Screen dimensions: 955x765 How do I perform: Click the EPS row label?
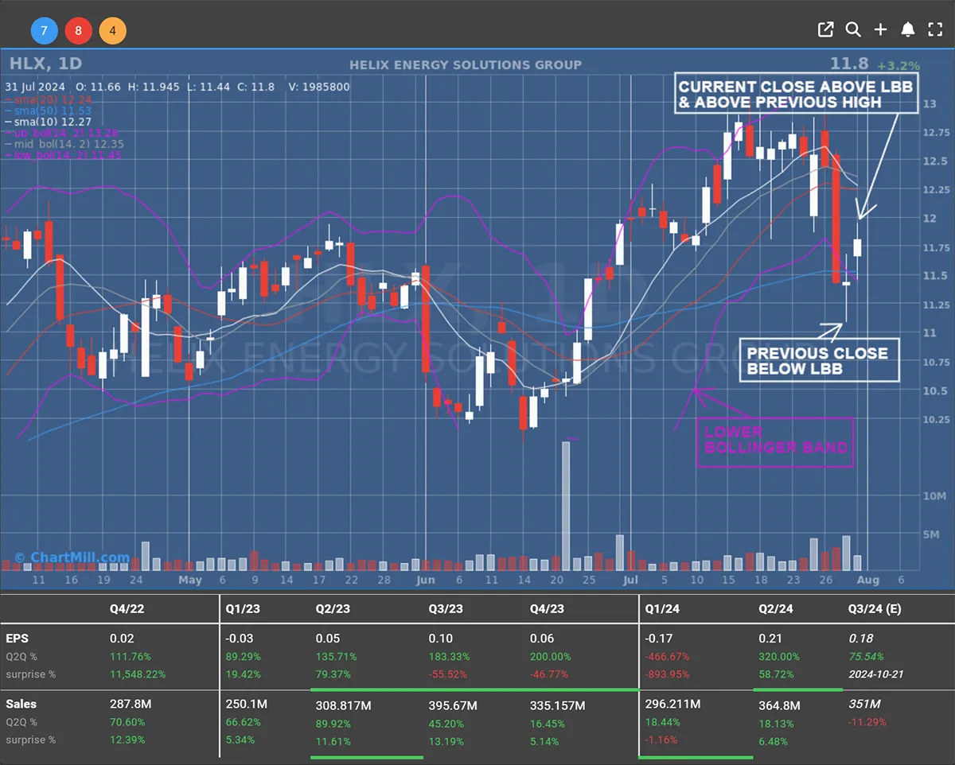click(17, 639)
